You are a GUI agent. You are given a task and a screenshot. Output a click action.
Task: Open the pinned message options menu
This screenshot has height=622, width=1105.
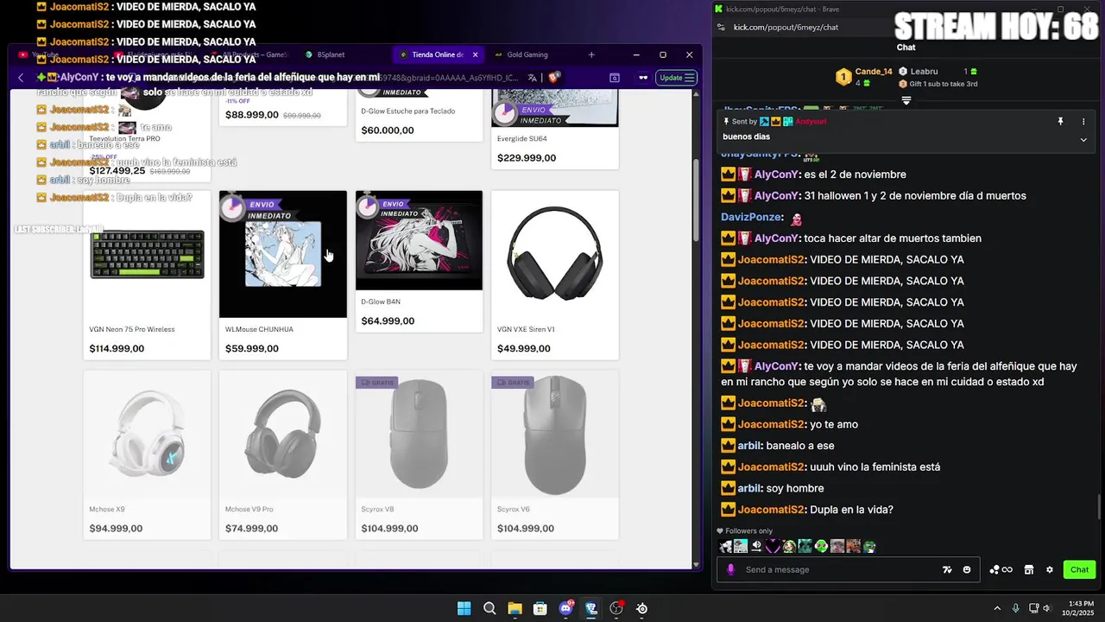pos(1083,122)
